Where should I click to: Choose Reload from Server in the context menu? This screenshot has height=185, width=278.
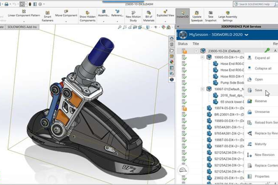[x=261, y=122]
